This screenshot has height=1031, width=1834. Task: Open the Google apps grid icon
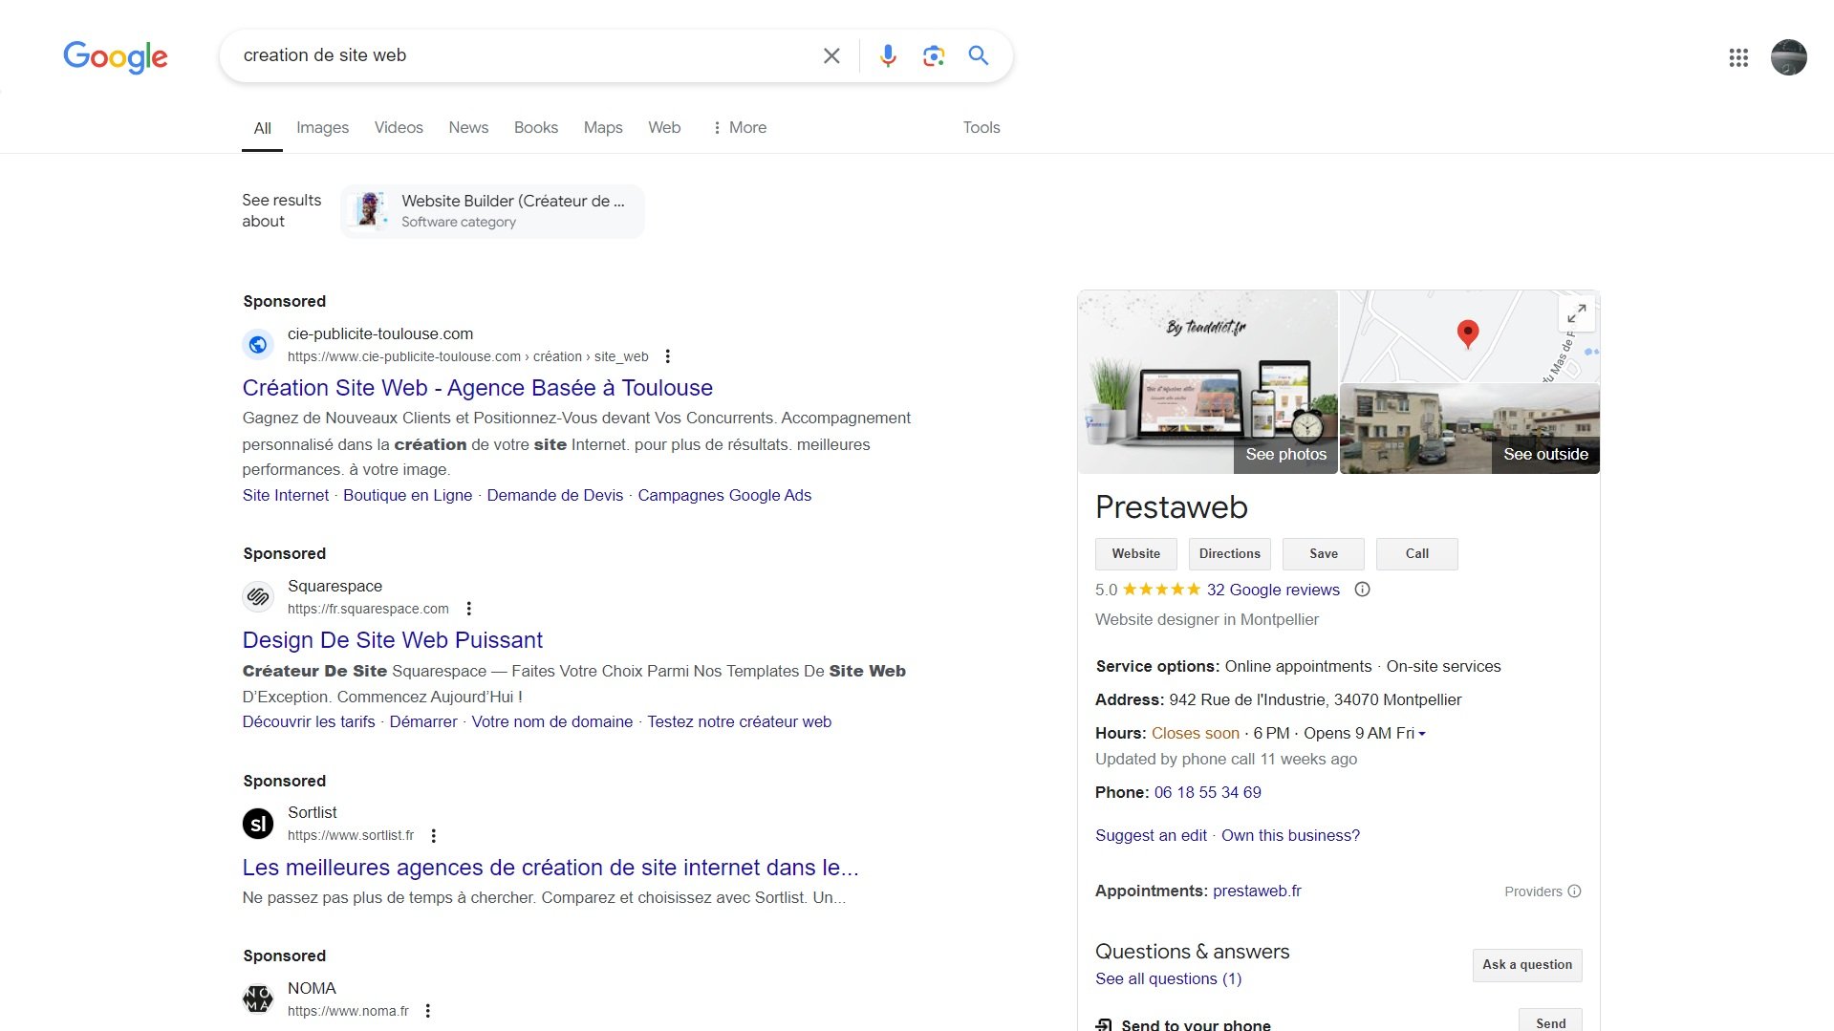tap(1738, 58)
